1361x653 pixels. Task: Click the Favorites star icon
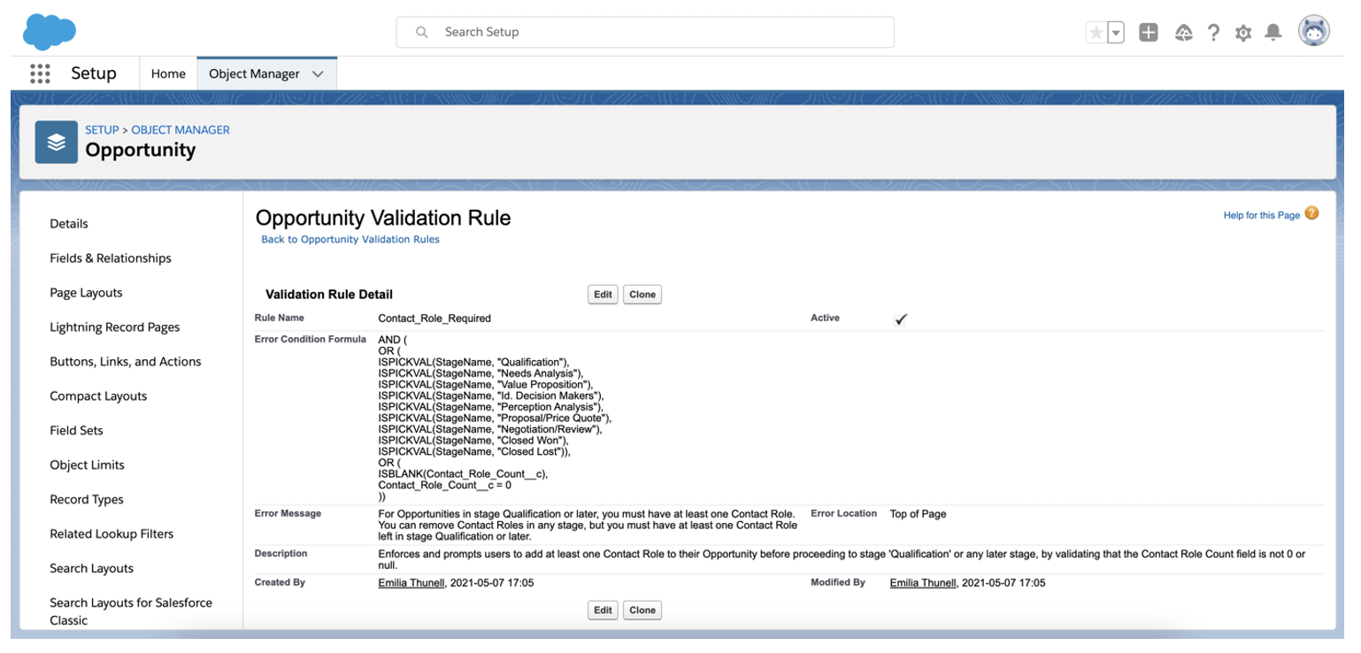click(1096, 33)
